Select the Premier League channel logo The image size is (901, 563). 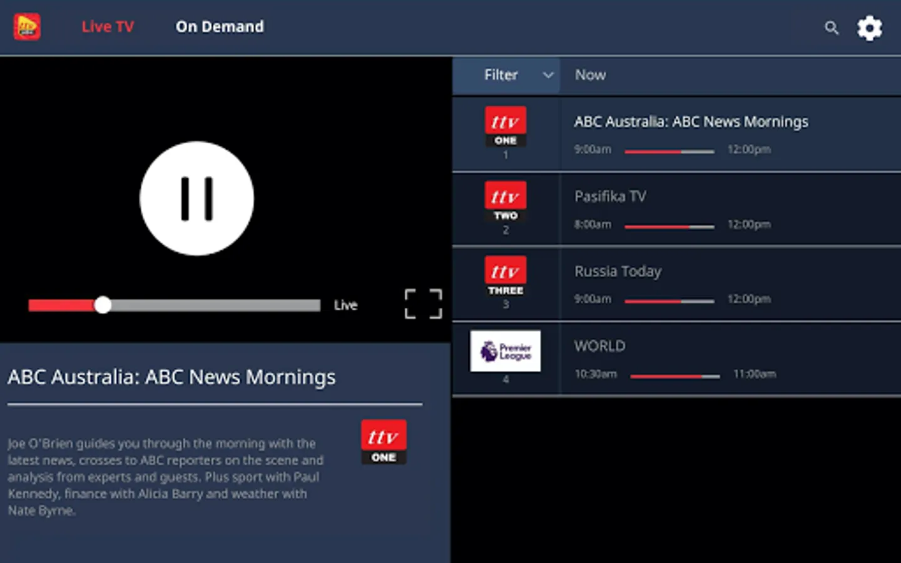coord(506,351)
